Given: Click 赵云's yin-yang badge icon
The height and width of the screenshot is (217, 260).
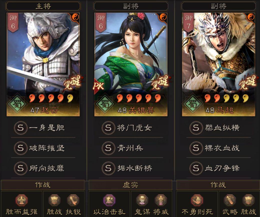Looking at the screenshot, I should (76, 17).
